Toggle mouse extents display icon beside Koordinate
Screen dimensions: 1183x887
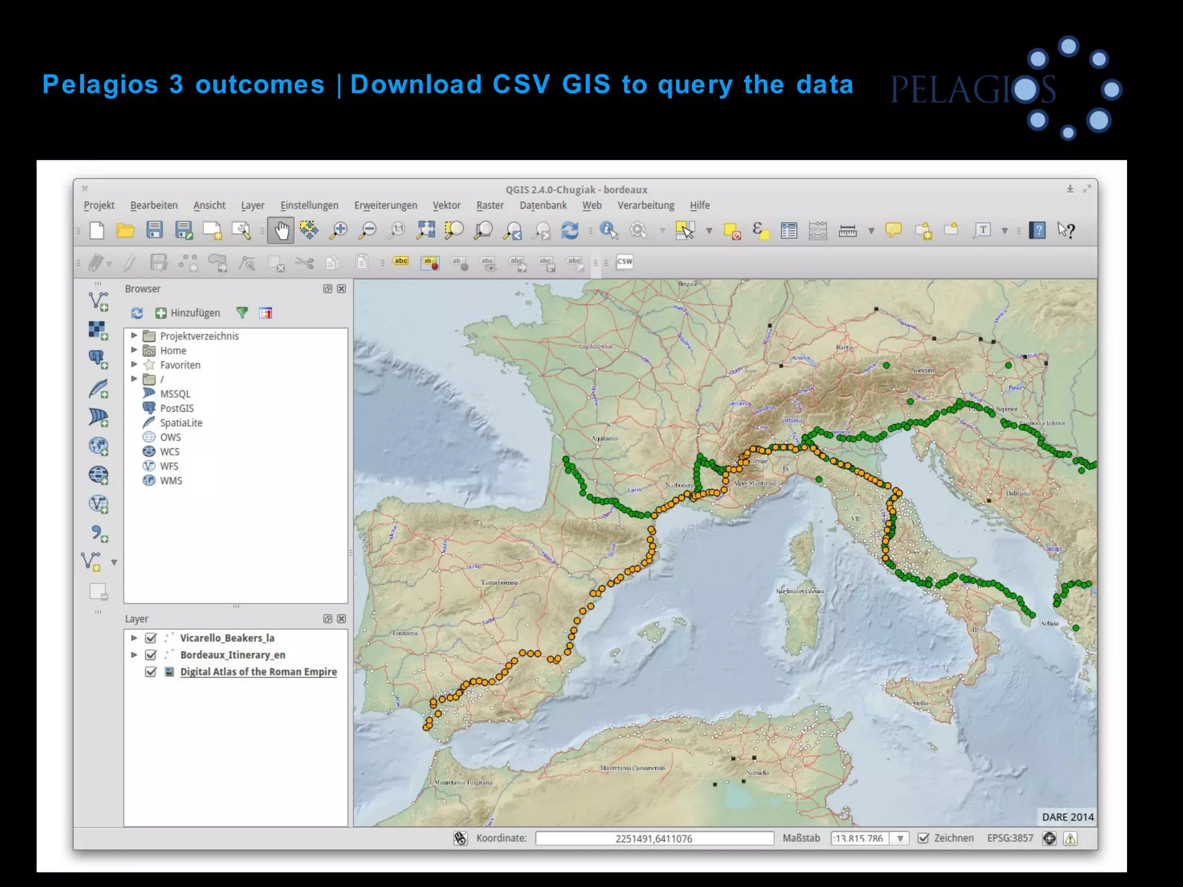(460, 838)
